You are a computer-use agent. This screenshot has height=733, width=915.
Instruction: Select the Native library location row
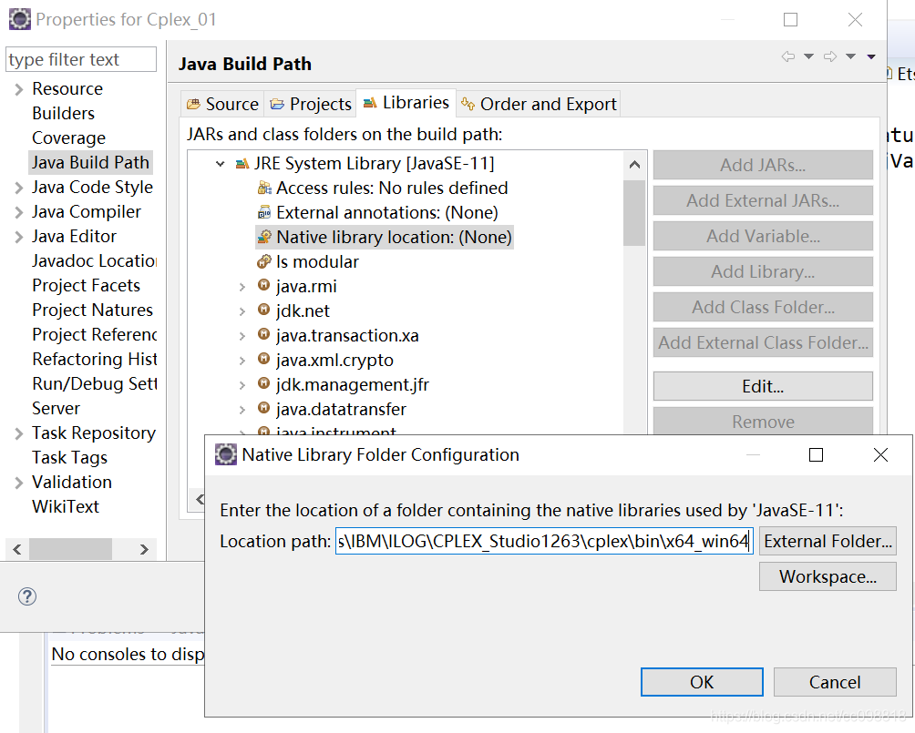click(385, 238)
